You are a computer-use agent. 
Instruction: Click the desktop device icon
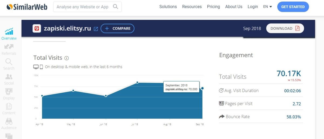[36, 67]
